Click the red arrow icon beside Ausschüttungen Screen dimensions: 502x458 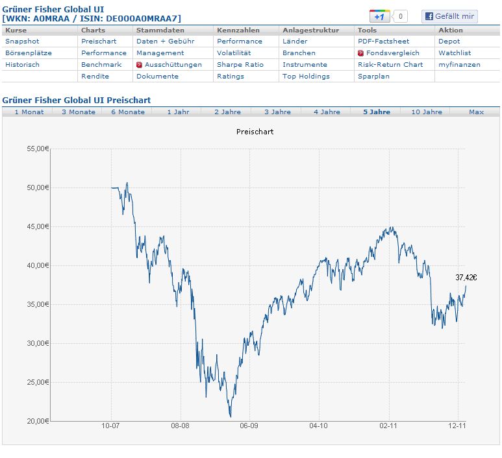pyautogui.click(x=139, y=65)
